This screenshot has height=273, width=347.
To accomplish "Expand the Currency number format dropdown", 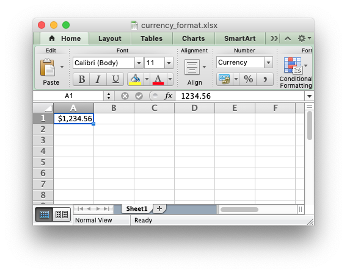I will pyautogui.click(x=268, y=62).
